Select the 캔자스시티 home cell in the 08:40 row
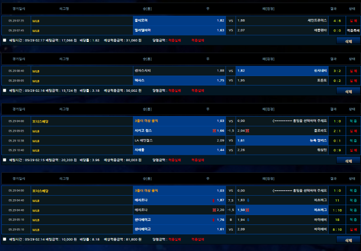This screenshot has width=361, height=251. (179, 71)
